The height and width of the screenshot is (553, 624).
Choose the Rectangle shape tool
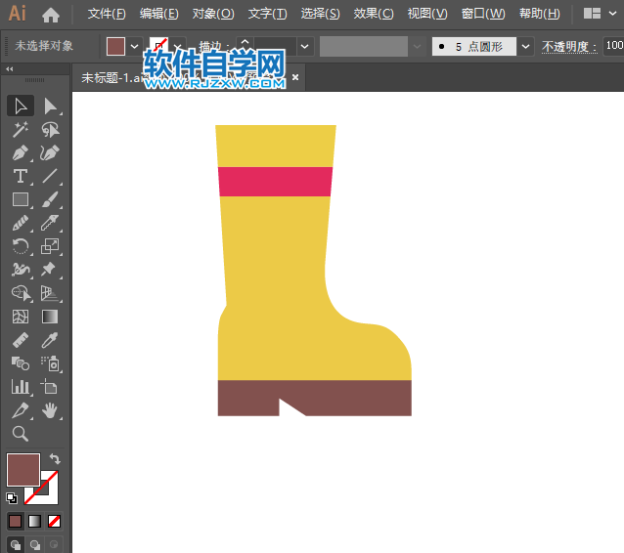click(21, 199)
